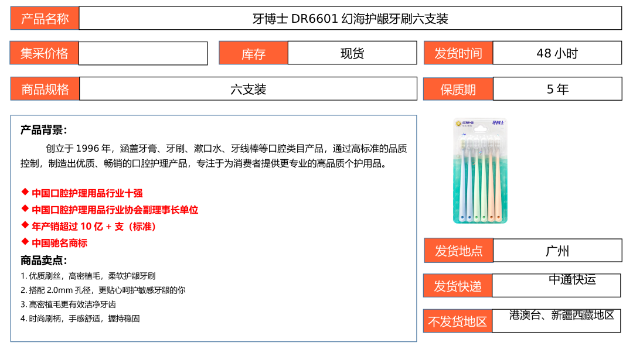Click the 商品卖点 heading text

pyautogui.click(x=44, y=260)
